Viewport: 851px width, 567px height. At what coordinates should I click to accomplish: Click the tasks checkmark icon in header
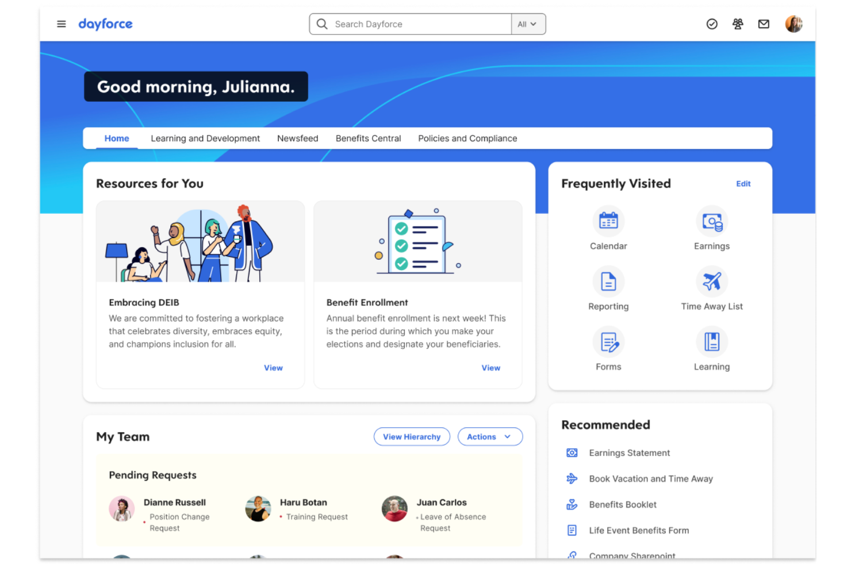coord(712,24)
